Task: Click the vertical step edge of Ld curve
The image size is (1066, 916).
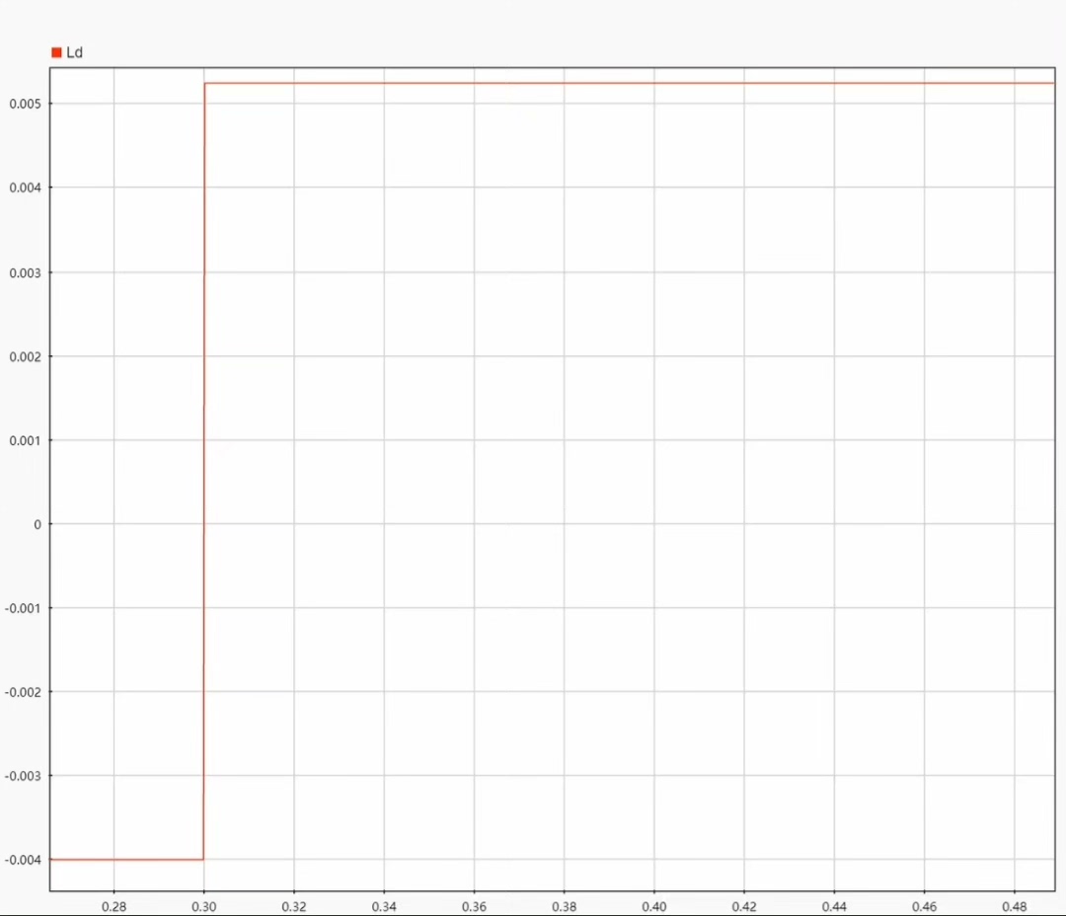Action: click(x=204, y=471)
